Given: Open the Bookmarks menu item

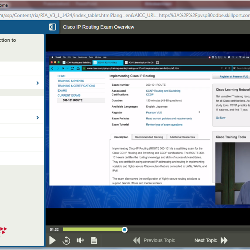Looking at the screenshot, I should (x=82, y=57).
